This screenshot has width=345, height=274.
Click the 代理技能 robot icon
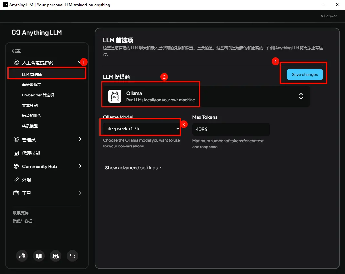point(16,153)
